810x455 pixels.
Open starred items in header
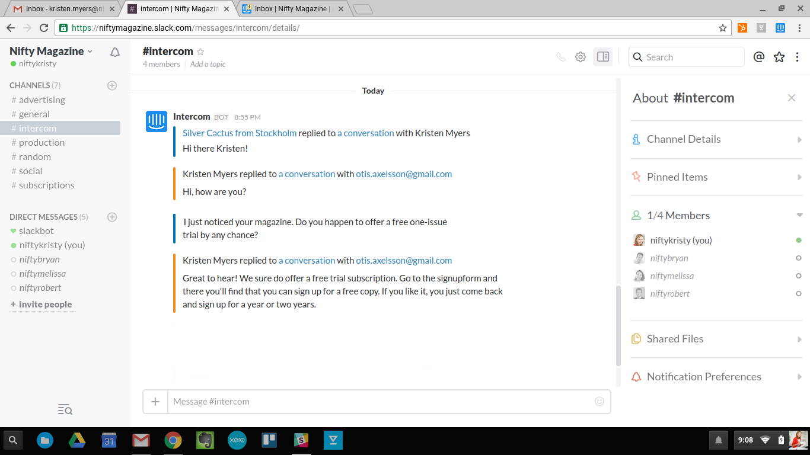click(779, 57)
